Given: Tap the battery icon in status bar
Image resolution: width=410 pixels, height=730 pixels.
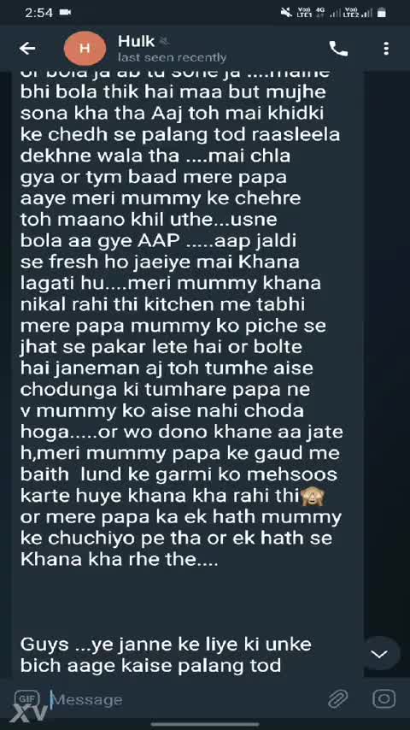Looking at the screenshot, I should pos(381,13).
